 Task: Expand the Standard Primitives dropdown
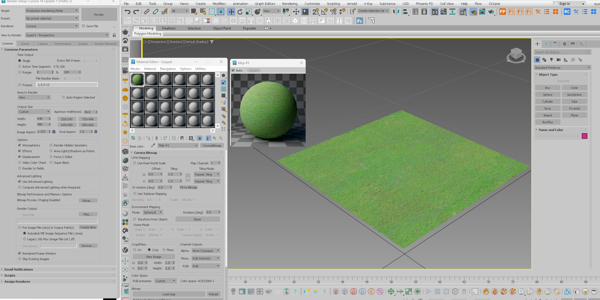click(562, 67)
